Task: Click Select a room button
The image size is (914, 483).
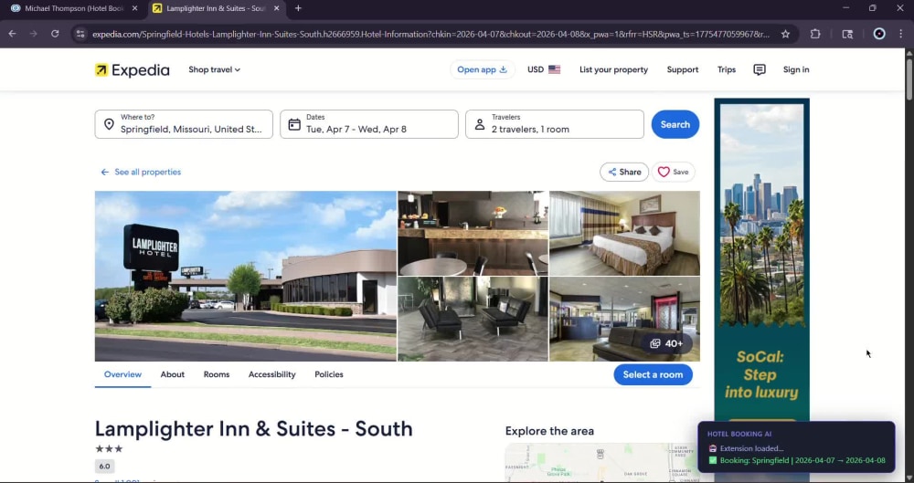Action: coord(653,374)
